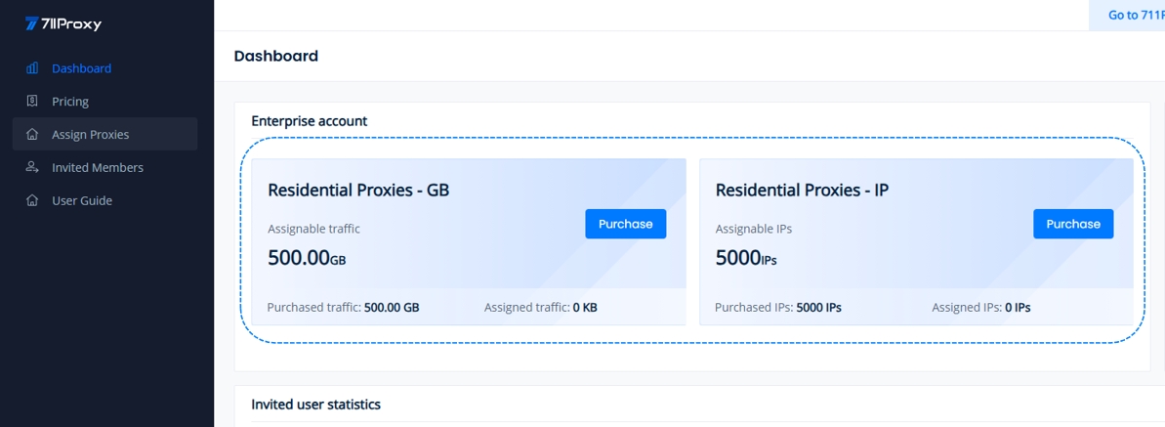The height and width of the screenshot is (427, 1165).
Task: Click the 711Proxy logo
Action: pyautogui.click(x=63, y=23)
